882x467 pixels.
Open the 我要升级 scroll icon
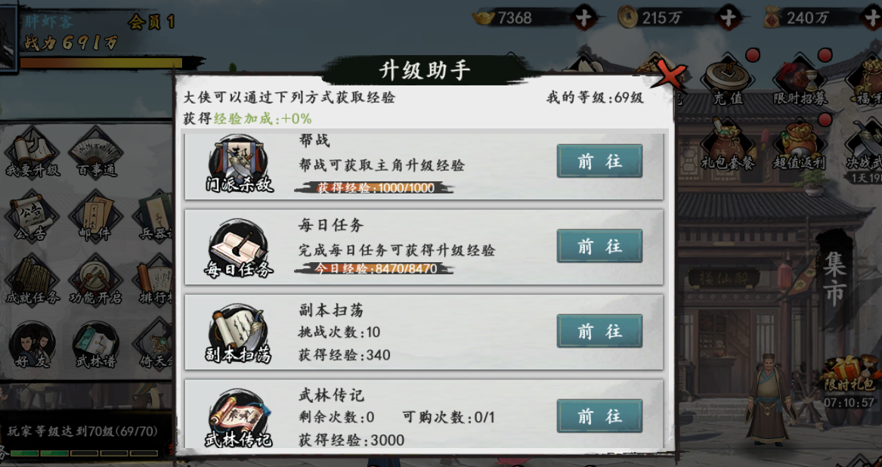point(32,152)
